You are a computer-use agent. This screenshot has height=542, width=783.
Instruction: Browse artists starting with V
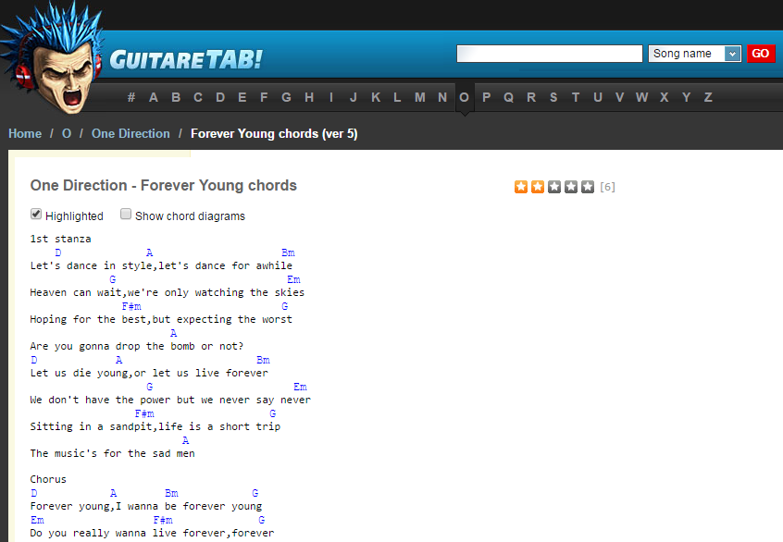pyautogui.click(x=620, y=97)
